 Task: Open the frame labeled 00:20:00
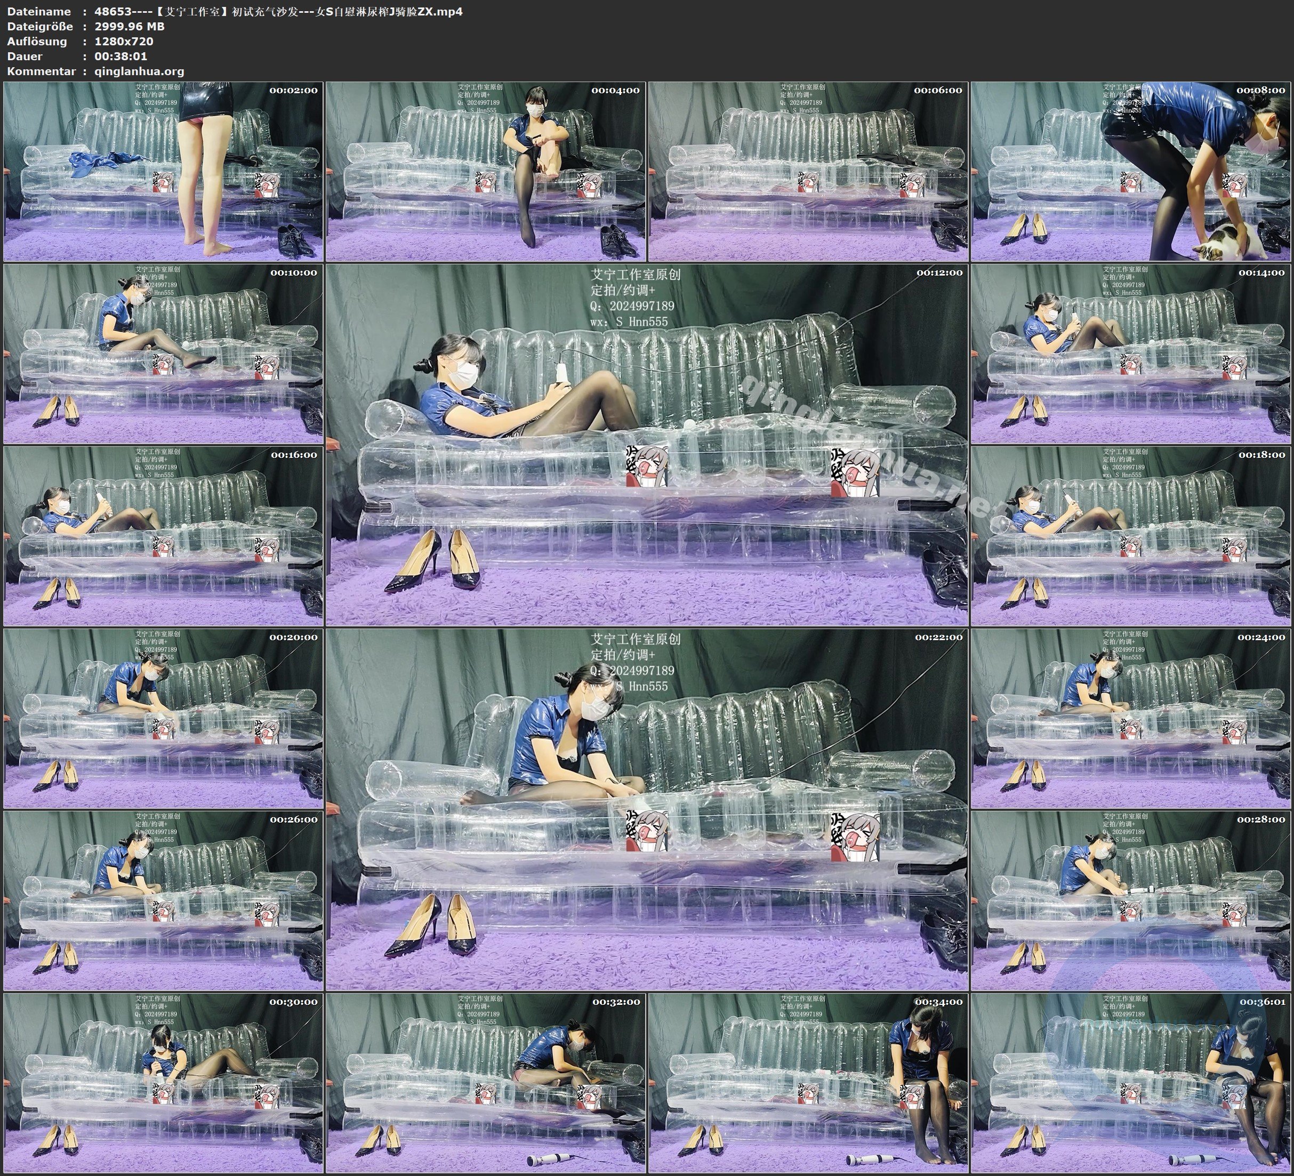coord(163,718)
